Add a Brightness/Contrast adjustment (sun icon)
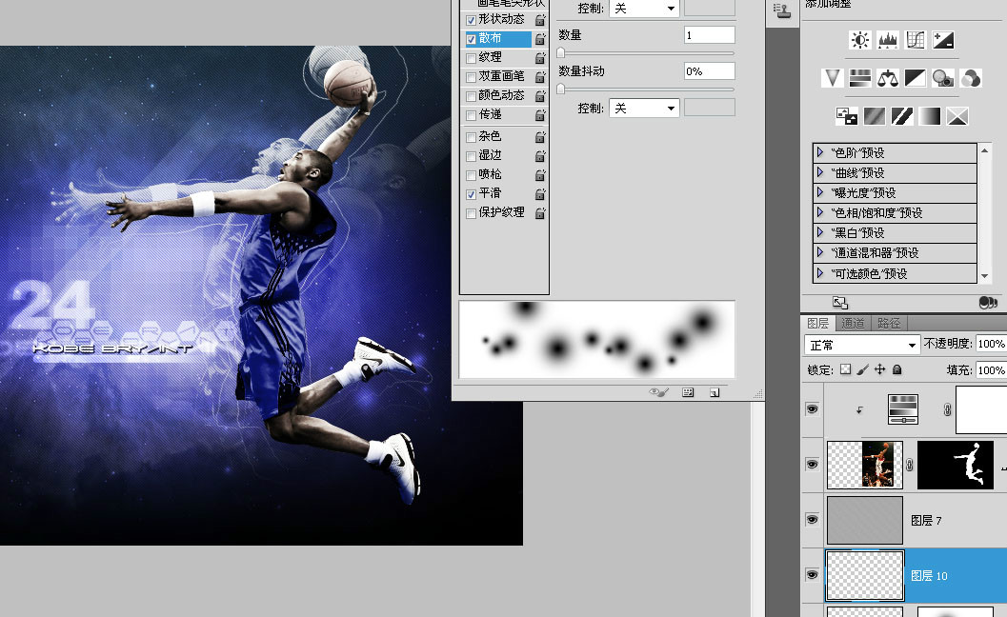 [860, 40]
